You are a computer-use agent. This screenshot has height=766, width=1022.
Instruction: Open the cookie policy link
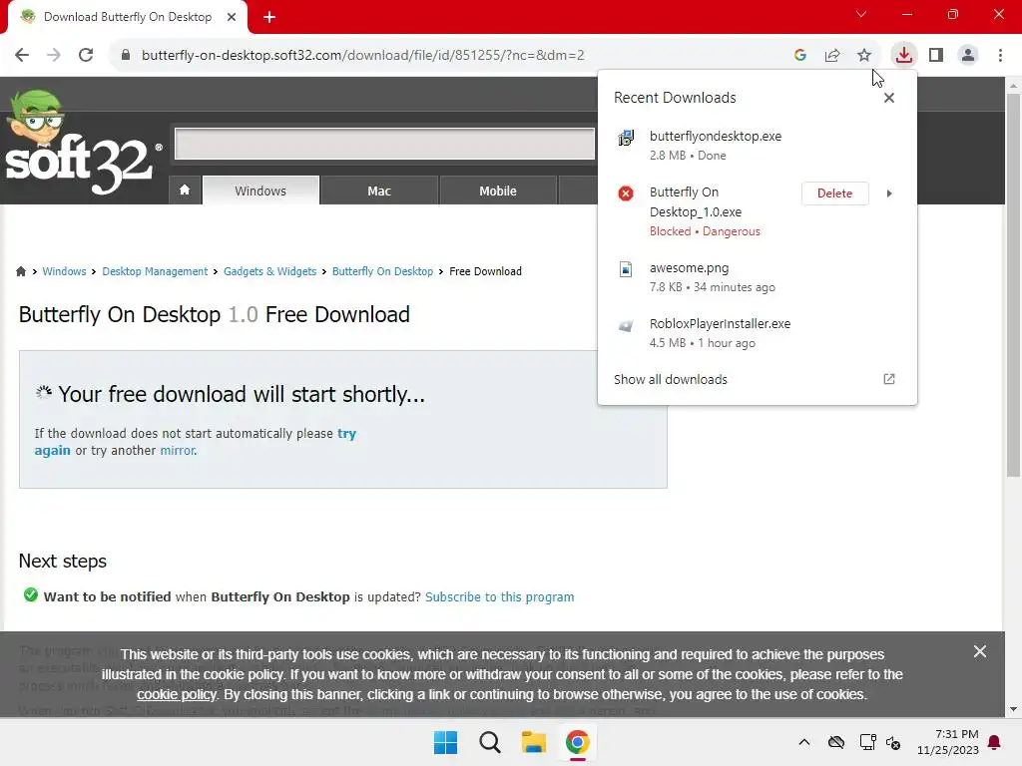click(x=176, y=695)
